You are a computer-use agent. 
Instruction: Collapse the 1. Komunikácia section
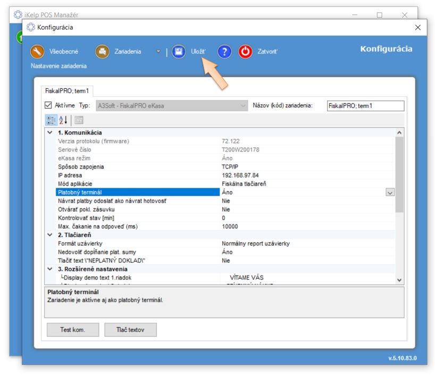point(50,132)
